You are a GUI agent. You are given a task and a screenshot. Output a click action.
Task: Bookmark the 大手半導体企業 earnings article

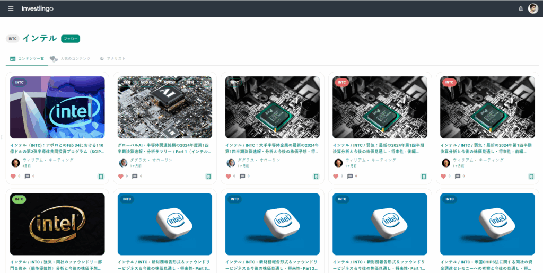point(316,177)
